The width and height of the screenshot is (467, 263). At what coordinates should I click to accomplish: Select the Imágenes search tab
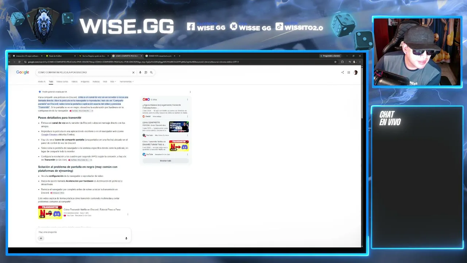pos(85,81)
